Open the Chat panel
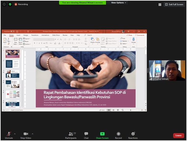 [86, 134]
